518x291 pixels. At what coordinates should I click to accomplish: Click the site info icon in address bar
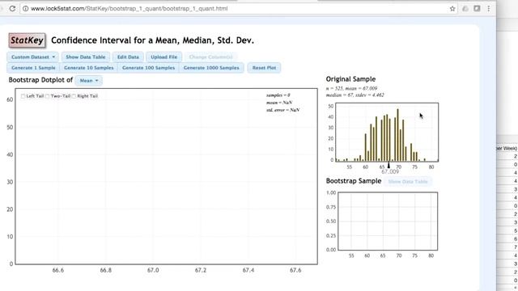pyautogui.click(x=25, y=9)
